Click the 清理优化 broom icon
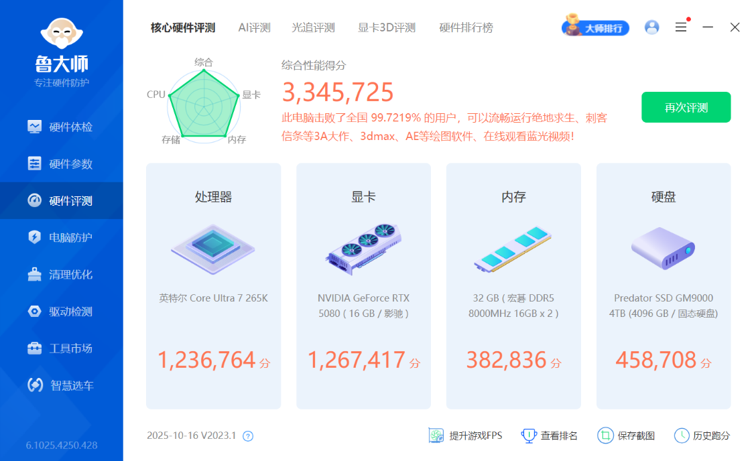The width and height of the screenshot is (754, 461). tap(35, 274)
